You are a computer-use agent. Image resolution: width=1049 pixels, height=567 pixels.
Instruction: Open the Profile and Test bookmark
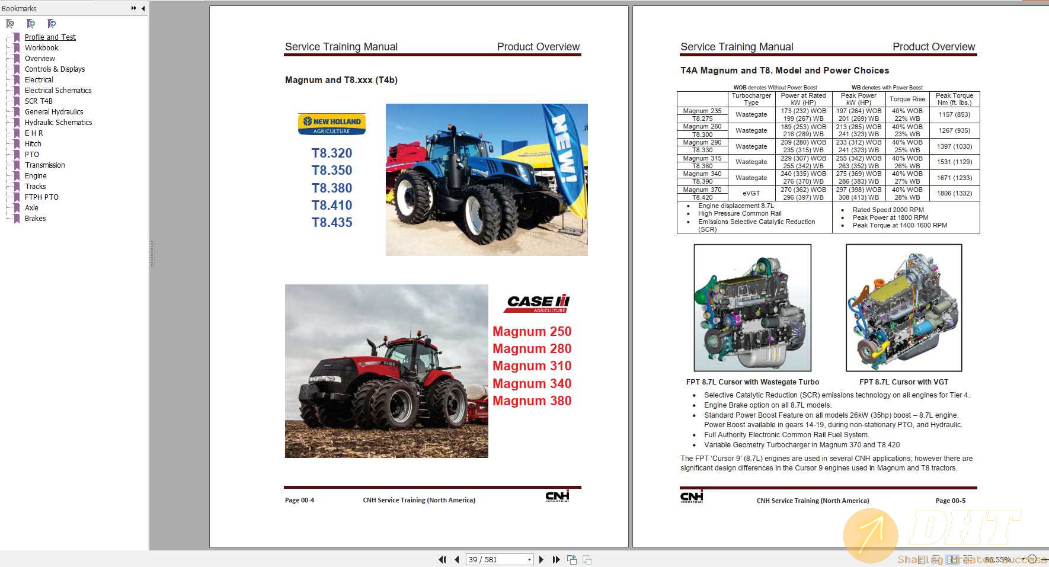tap(50, 37)
